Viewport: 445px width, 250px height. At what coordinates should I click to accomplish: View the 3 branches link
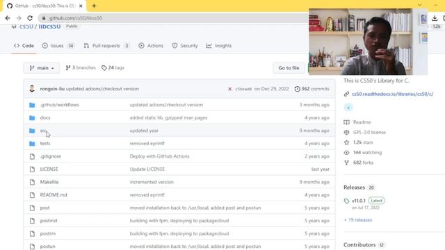[81, 68]
